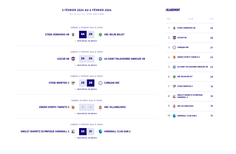Image resolution: width=236 pixels, height=154 pixels.
Task: Click the Classement heading
Action: click(x=173, y=10)
